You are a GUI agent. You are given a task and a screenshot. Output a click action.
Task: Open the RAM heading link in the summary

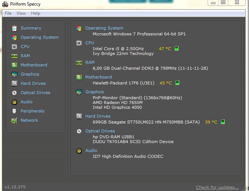coord(90,62)
